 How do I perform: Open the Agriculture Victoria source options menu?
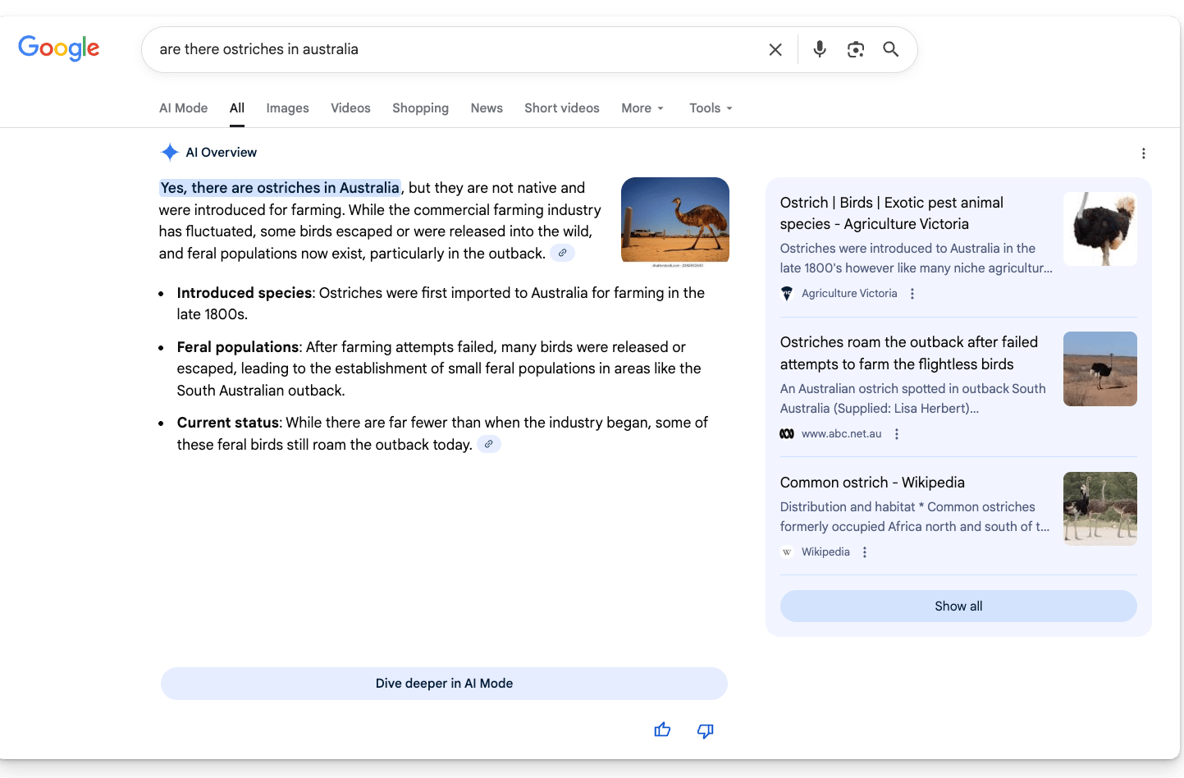tap(912, 294)
